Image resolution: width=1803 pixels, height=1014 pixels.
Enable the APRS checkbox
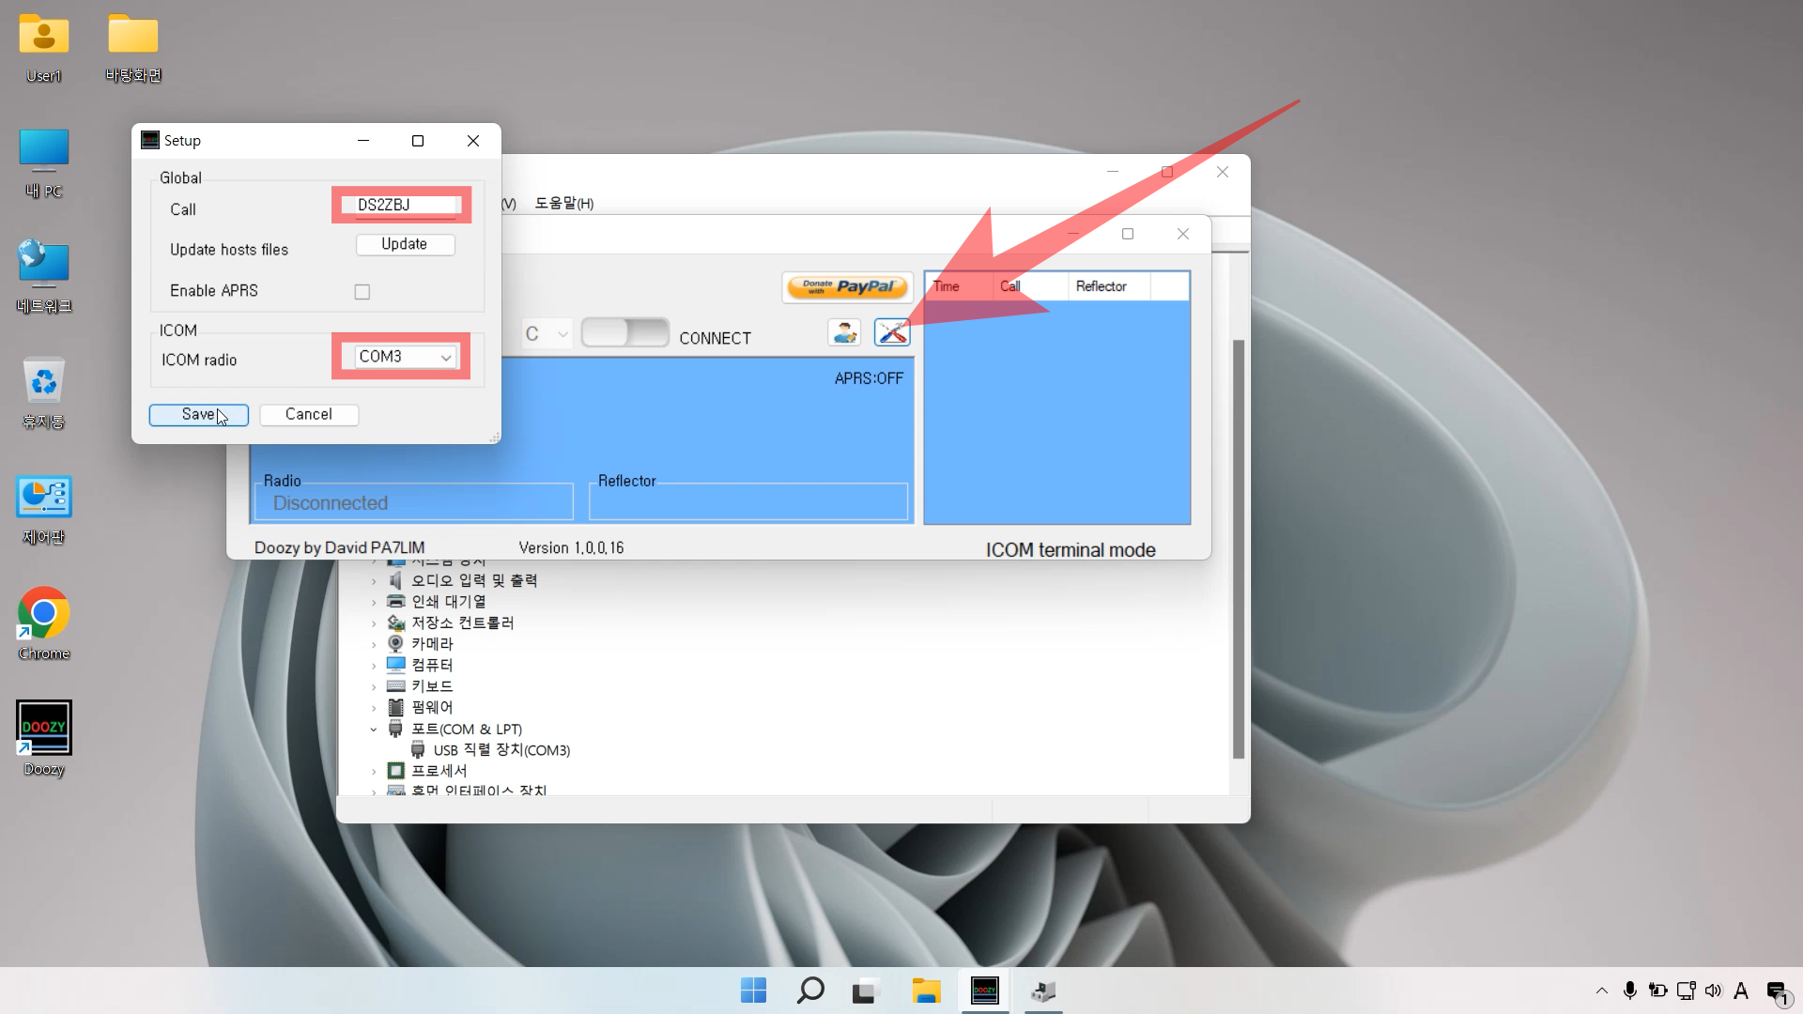362,292
